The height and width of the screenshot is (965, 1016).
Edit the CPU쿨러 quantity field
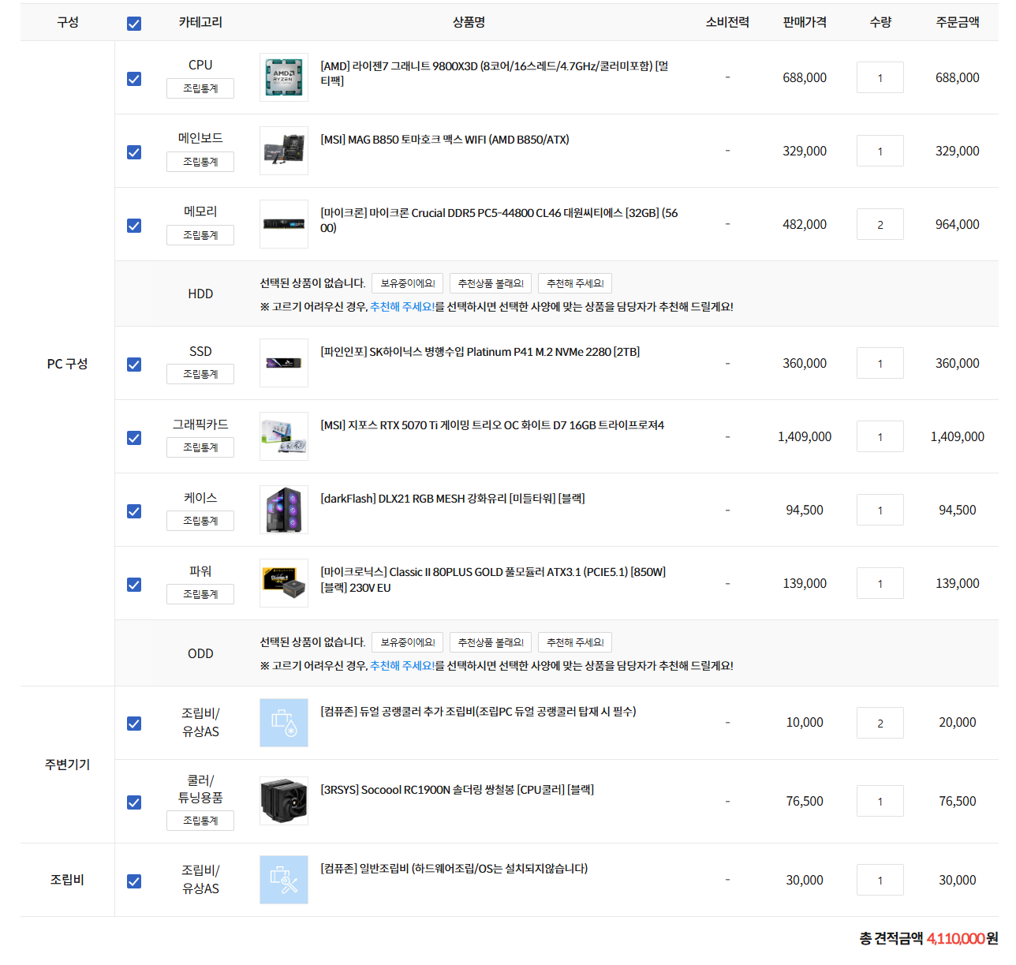(x=880, y=801)
